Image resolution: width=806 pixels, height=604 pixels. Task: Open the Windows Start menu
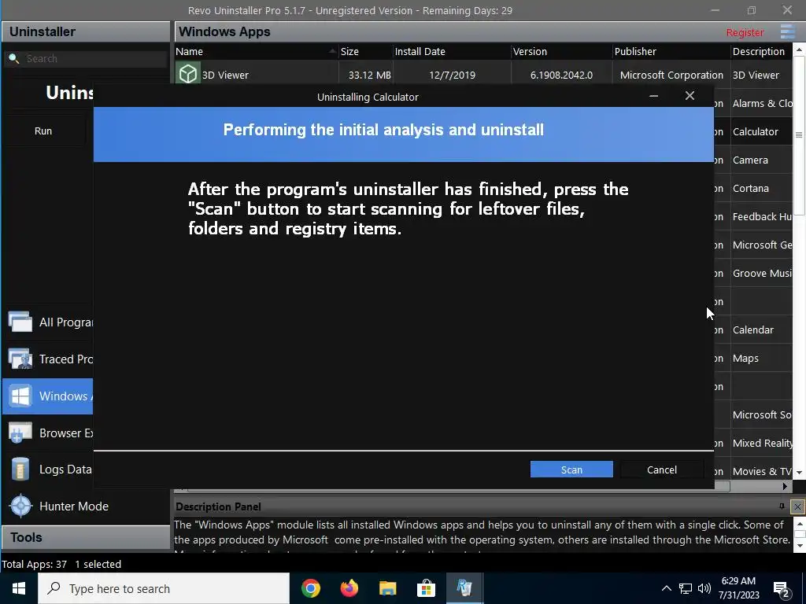point(19,588)
